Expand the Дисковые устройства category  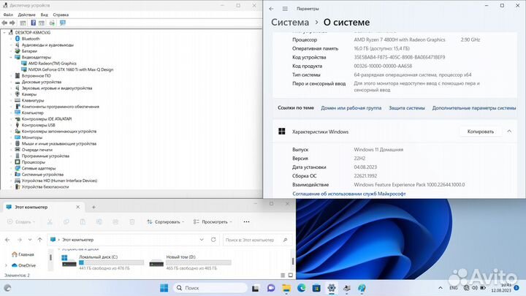[x=11, y=82]
